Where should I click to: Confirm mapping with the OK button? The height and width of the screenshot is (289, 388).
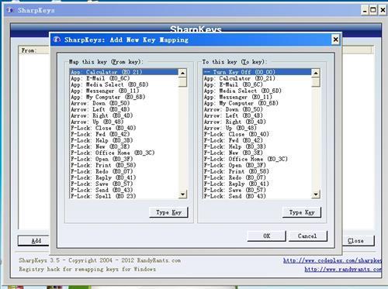(267, 236)
